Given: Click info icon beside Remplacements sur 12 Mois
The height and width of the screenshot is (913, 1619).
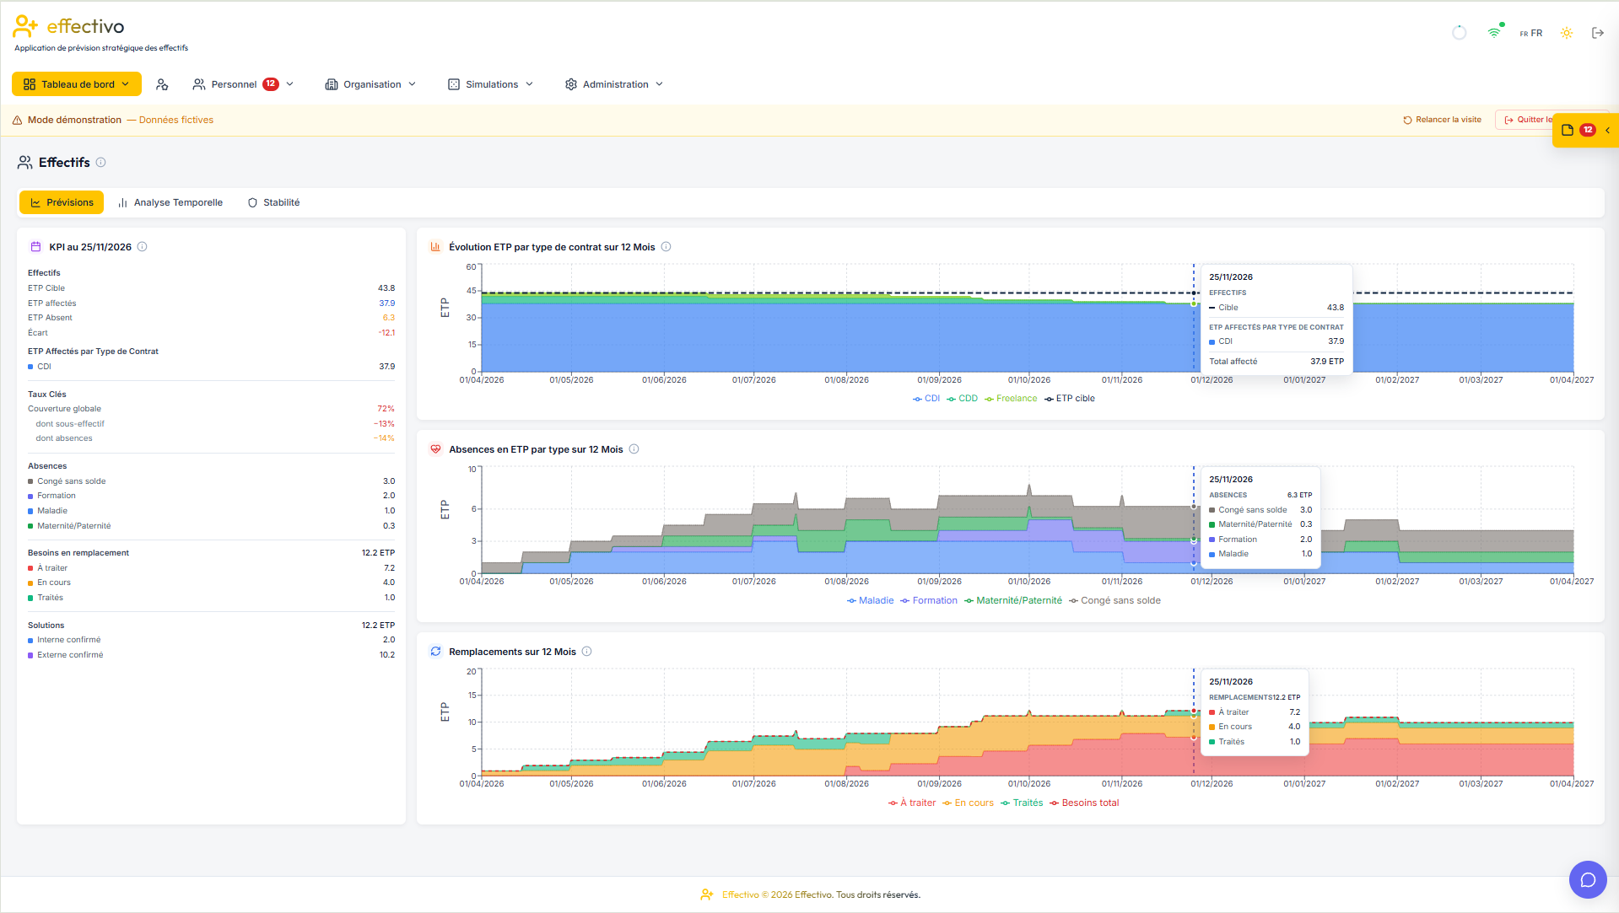Looking at the screenshot, I should pos(587,652).
